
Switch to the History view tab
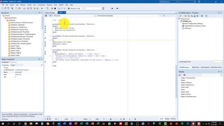pos(173,119)
